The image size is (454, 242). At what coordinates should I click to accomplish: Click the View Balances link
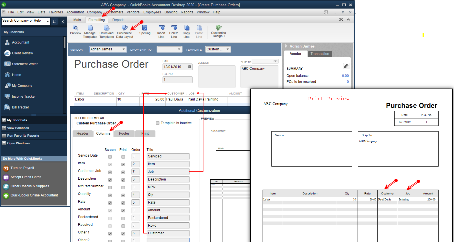tap(18, 128)
